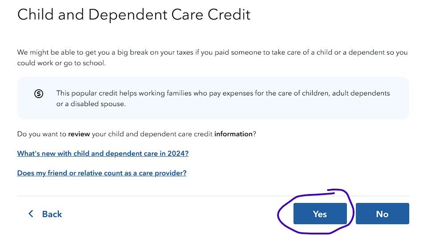Open "What's new with child and dependent care in 2024?"
Viewport: 444px width, 246px height.
coord(103,153)
